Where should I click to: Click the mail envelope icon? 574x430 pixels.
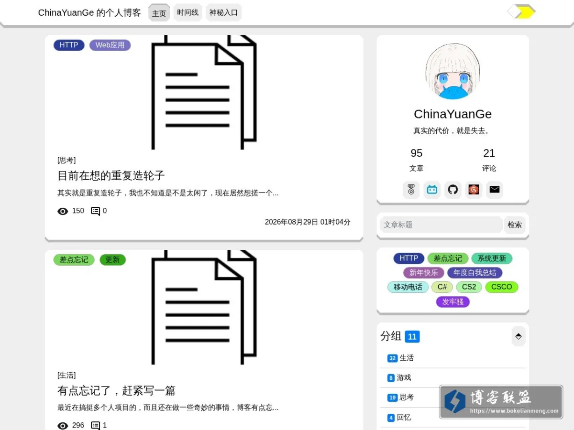pyautogui.click(x=495, y=190)
